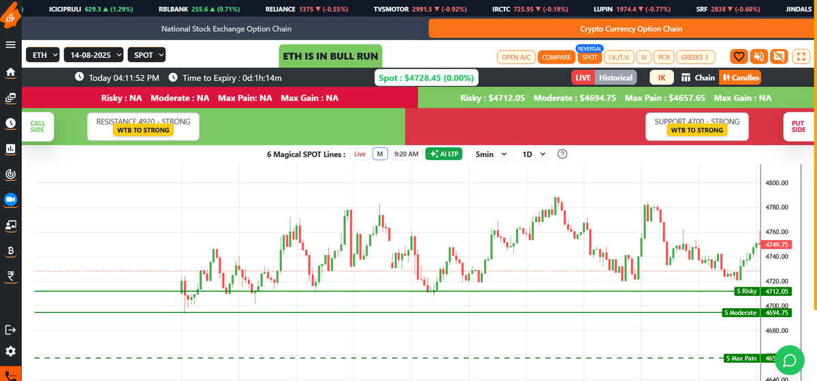Switch to Chain view
Image resolution: width=817 pixels, height=381 pixels.
tap(699, 78)
